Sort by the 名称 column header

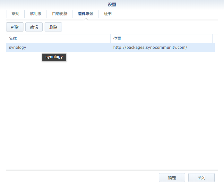pos(58,39)
